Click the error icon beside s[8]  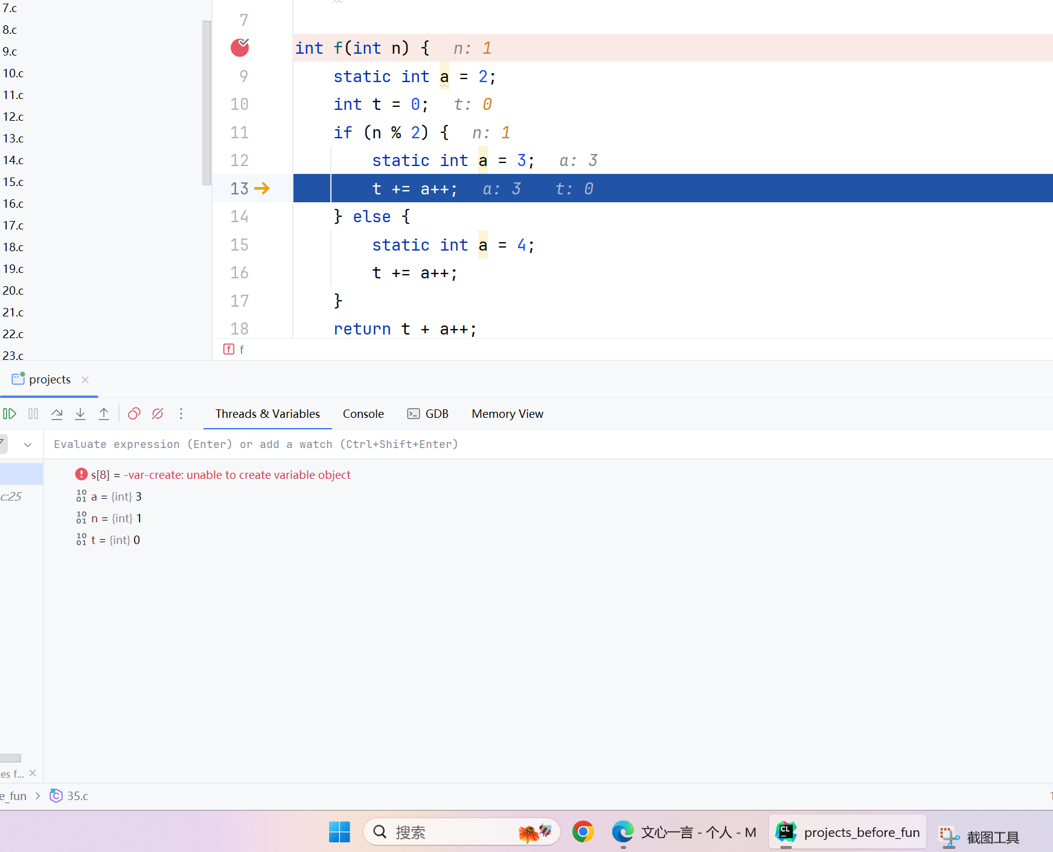click(82, 474)
